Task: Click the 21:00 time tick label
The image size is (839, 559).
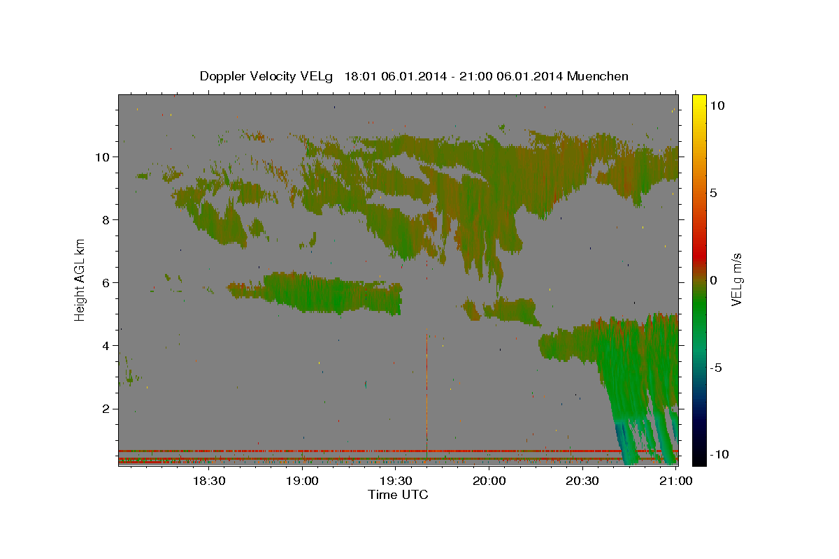Action: tap(675, 481)
